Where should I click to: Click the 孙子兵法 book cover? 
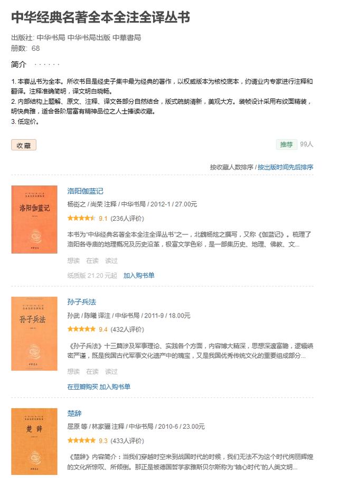pyautogui.click(x=34, y=333)
